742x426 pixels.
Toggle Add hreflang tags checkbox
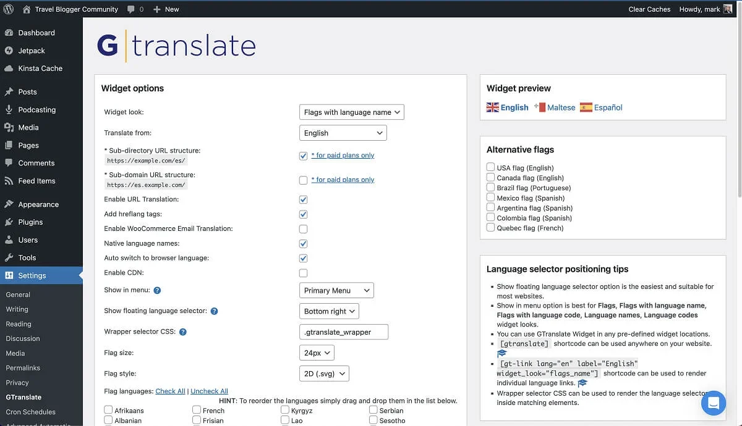(x=303, y=214)
